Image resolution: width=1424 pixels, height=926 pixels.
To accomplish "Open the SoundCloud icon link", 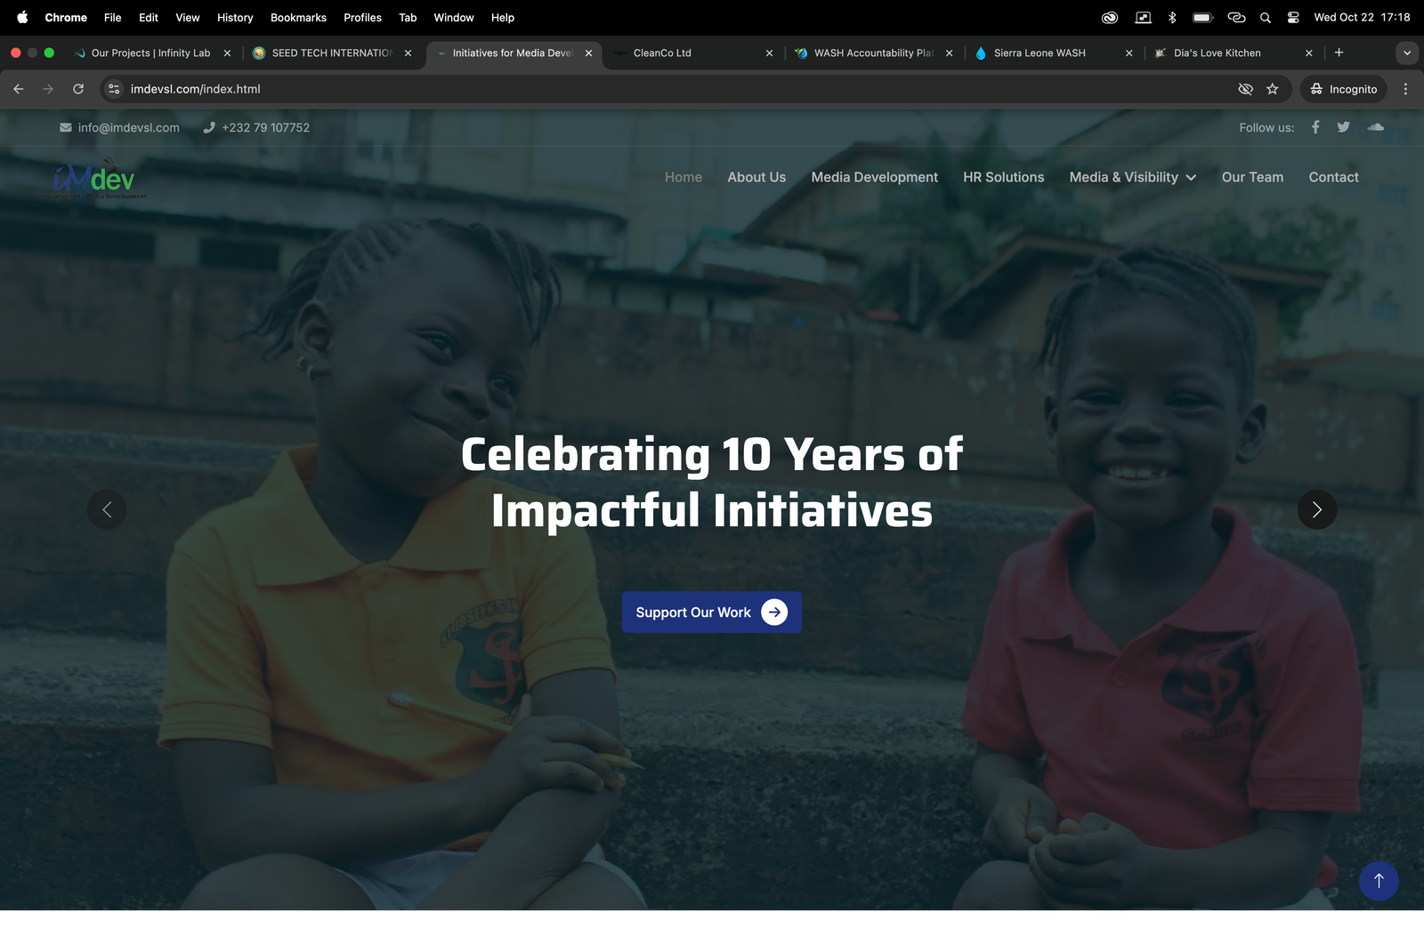I will pos(1375,127).
